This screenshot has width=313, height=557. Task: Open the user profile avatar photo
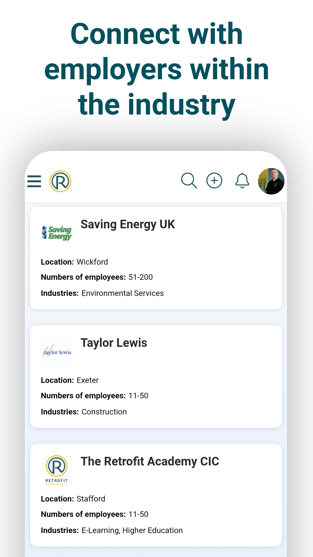click(x=271, y=181)
